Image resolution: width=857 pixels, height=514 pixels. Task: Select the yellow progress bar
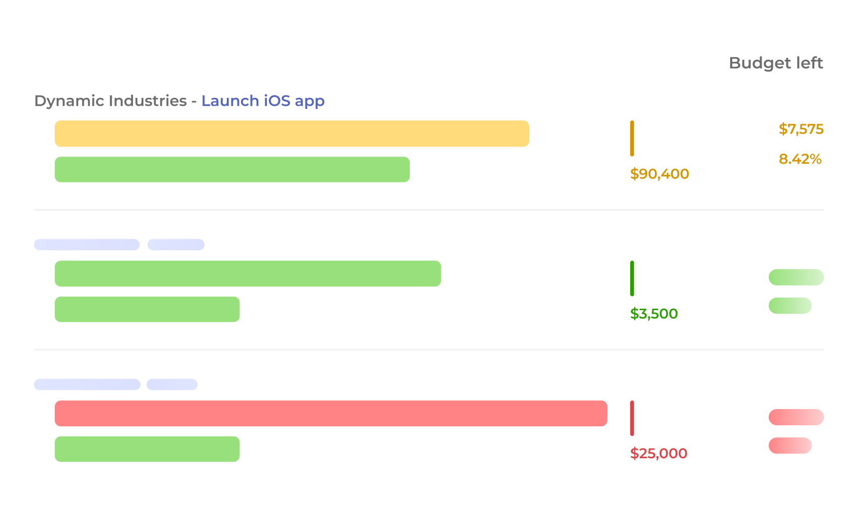pyautogui.click(x=292, y=134)
